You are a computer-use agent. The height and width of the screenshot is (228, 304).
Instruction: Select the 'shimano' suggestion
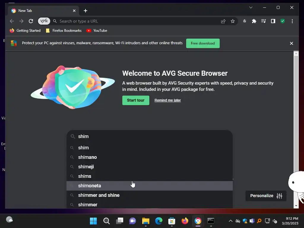tap(150, 157)
